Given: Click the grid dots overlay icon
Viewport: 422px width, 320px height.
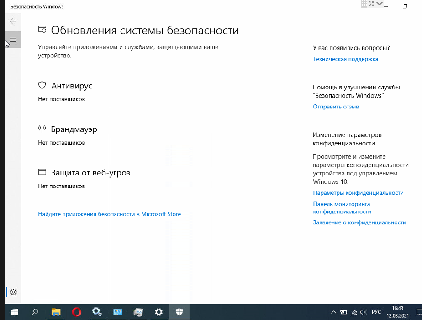Looking at the screenshot, I should pos(364,4).
